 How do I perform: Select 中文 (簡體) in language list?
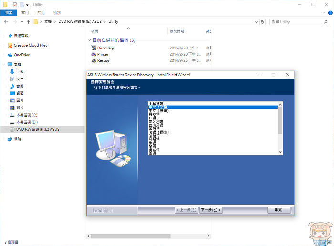coord(159,111)
